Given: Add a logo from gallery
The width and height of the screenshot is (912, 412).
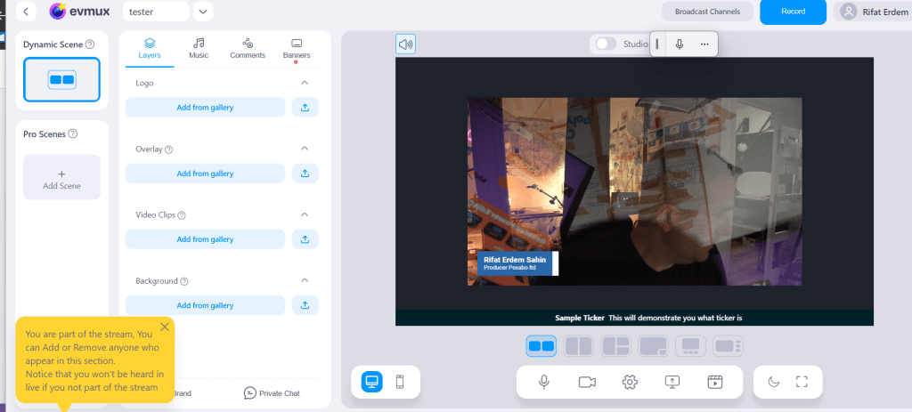Looking at the screenshot, I should pos(206,108).
